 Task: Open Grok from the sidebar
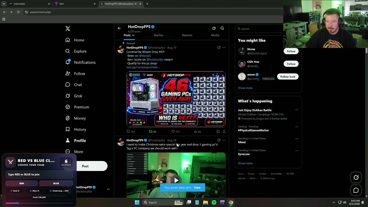(x=74, y=96)
